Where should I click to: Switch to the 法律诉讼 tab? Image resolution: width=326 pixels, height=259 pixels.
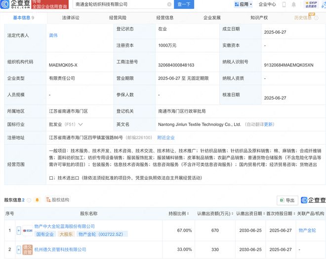(x=71, y=18)
